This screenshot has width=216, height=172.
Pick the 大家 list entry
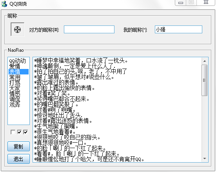(15, 88)
